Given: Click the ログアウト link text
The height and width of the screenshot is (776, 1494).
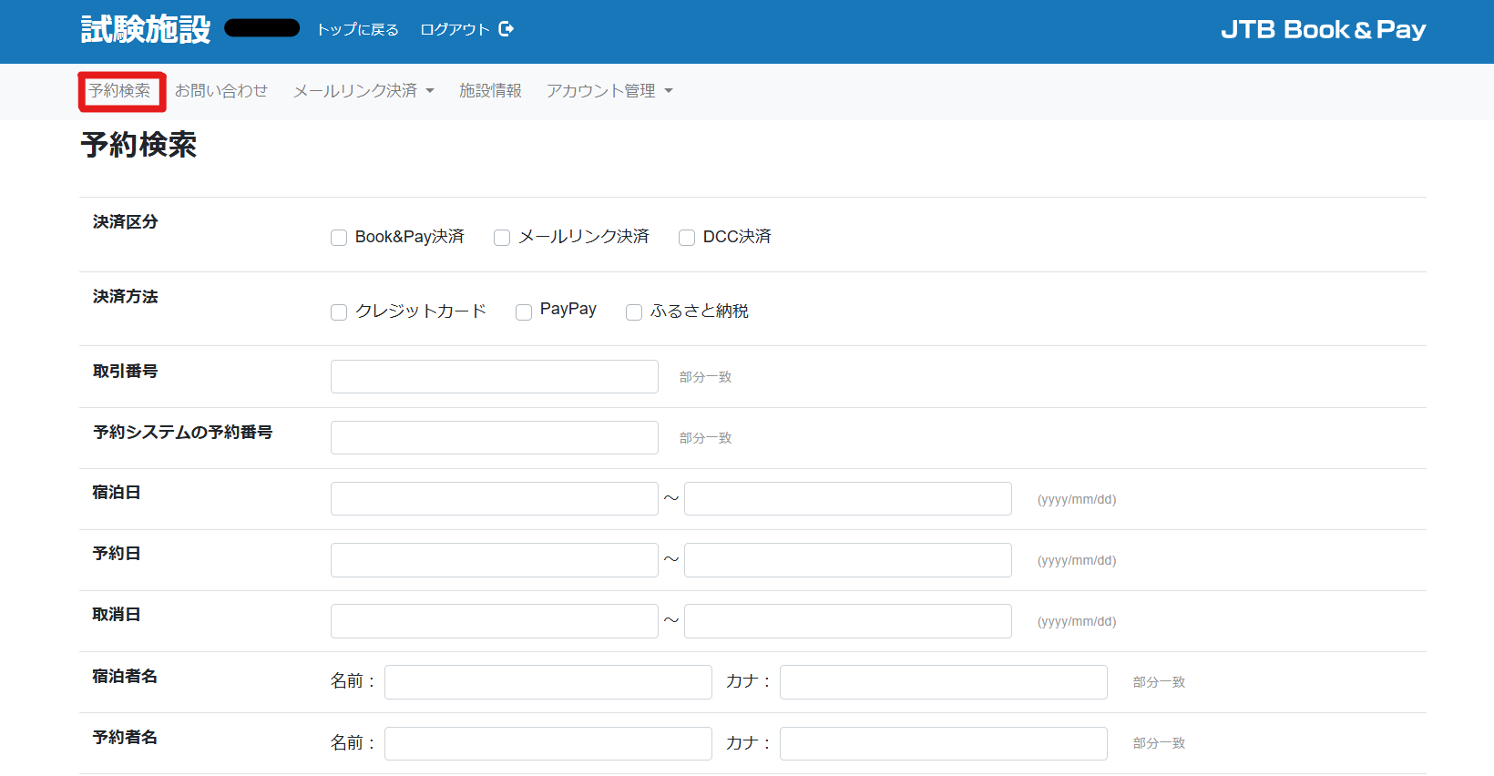Looking at the screenshot, I should click(x=455, y=30).
